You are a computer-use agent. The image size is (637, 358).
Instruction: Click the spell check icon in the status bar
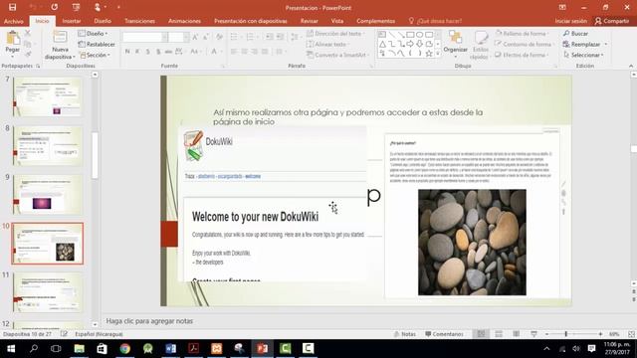(x=64, y=334)
